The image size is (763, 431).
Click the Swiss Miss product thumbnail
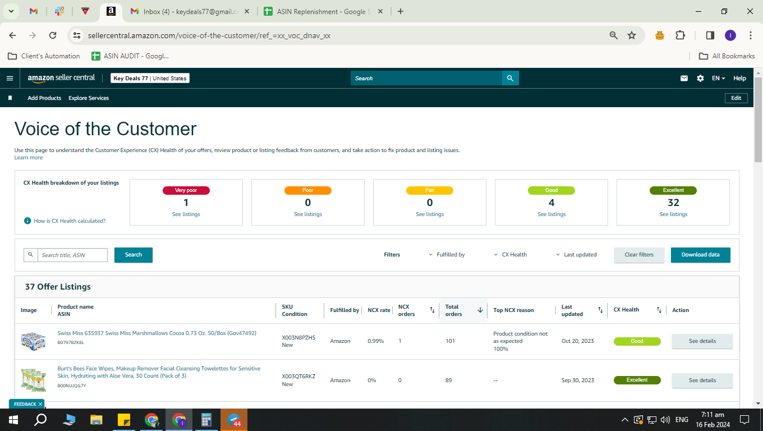33,341
